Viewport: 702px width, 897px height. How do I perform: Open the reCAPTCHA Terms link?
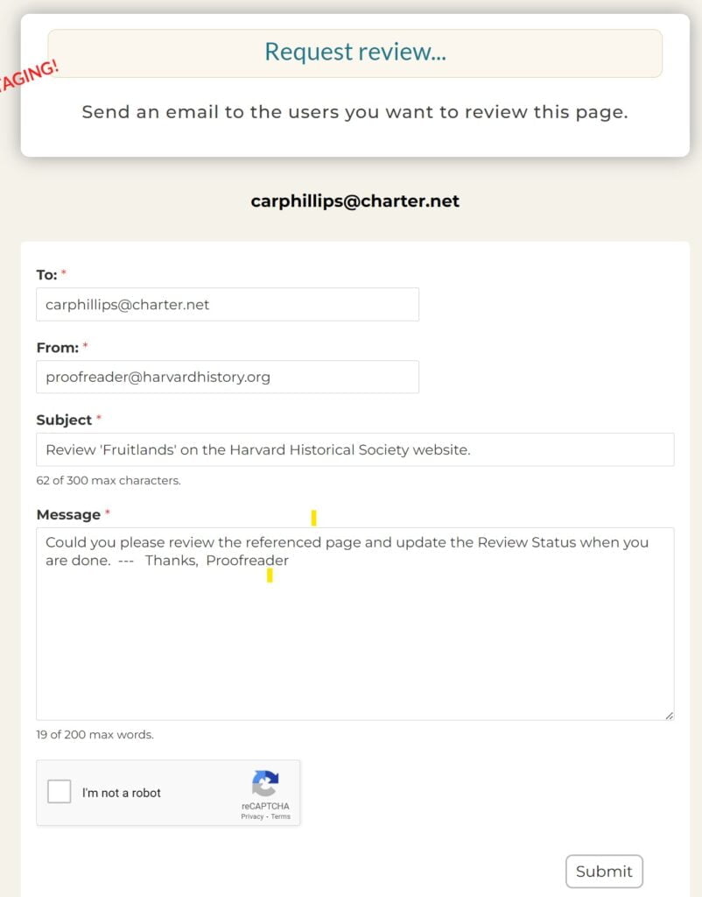click(280, 816)
